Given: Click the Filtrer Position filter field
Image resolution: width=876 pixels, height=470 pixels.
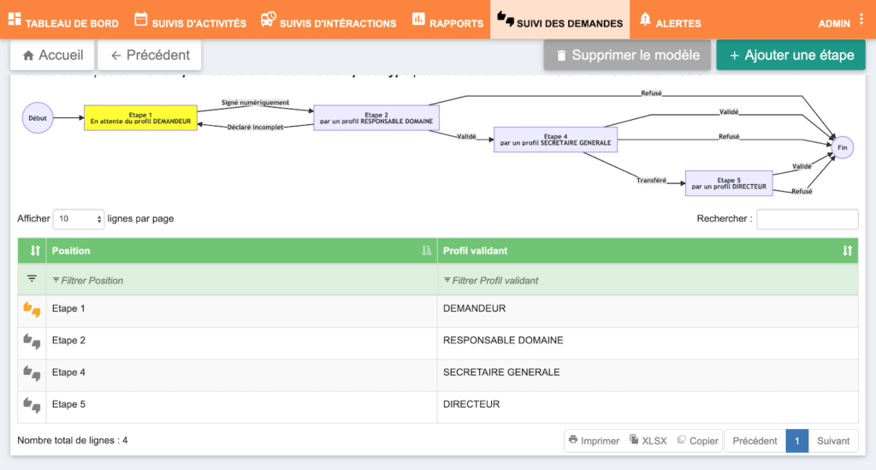Looking at the screenshot, I should click(x=241, y=281).
